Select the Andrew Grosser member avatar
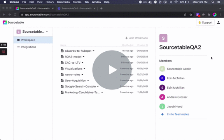 (162, 97)
